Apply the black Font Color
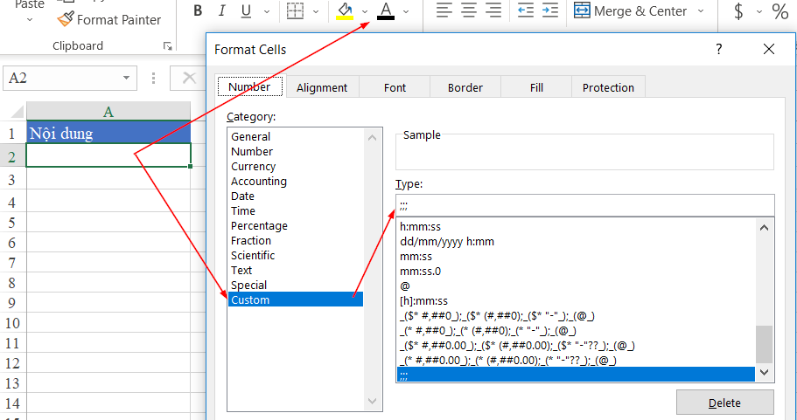 pyautogui.click(x=386, y=10)
